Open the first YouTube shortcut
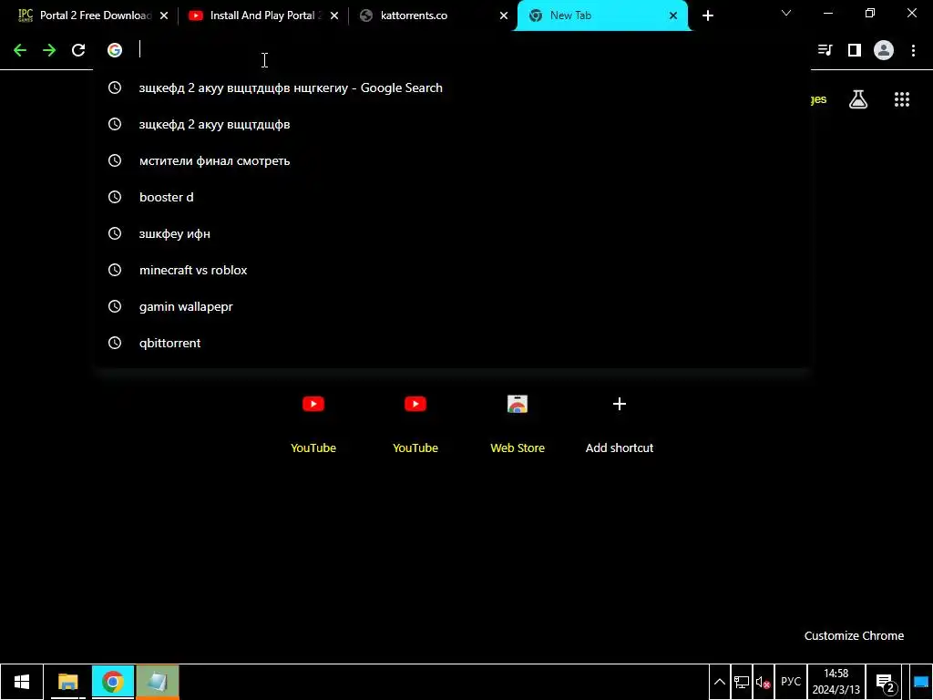 313,423
